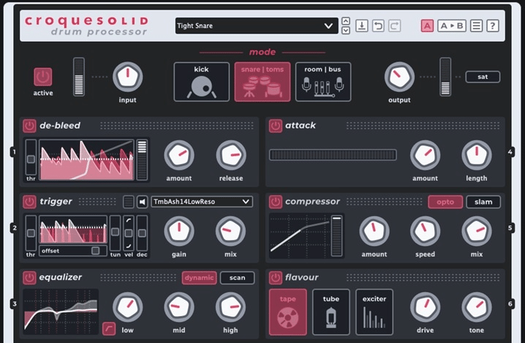This screenshot has height=343, width=525.
Task: Toggle the sat output button
Action: [483, 77]
